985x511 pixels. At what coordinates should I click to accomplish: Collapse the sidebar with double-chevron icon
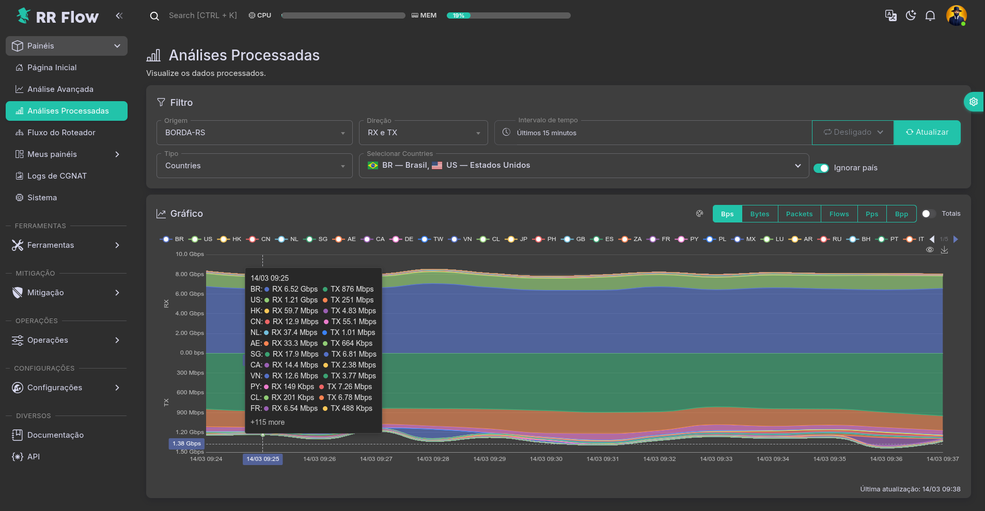[x=119, y=15]
